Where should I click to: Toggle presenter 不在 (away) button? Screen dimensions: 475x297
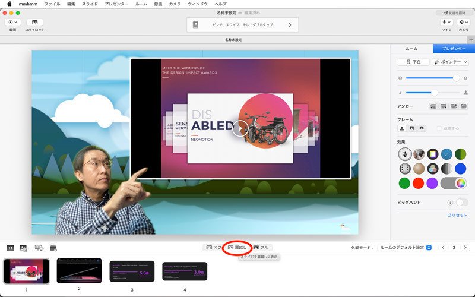(x=413, y=62)
